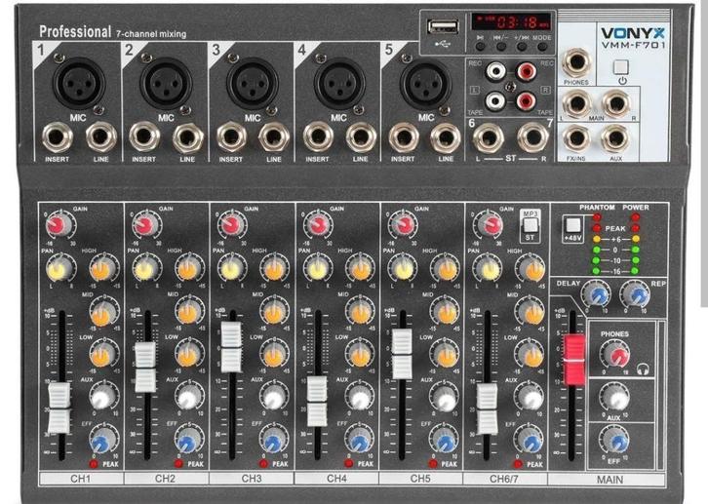Click the PHONES output jack
This screenshot has width=708, height=504.
575,63
